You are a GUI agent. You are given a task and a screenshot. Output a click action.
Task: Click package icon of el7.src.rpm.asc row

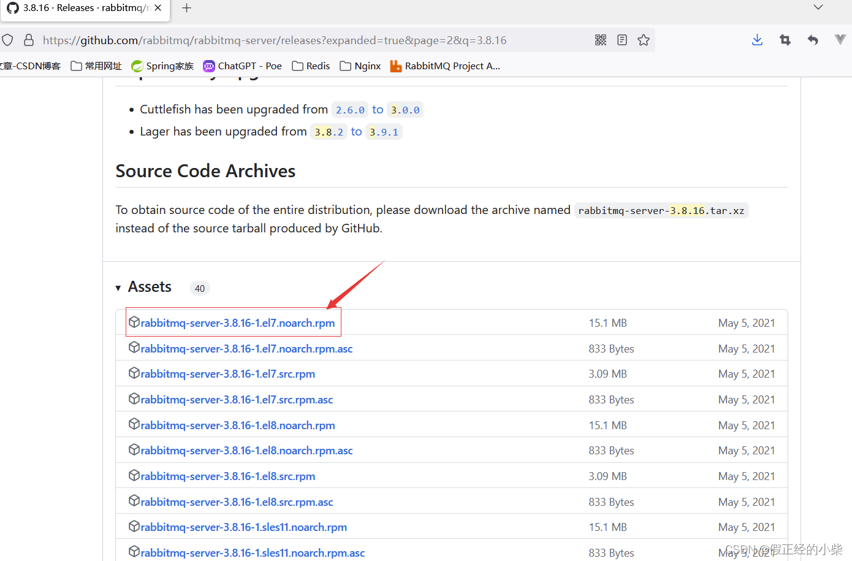click(x=134, y=399)
